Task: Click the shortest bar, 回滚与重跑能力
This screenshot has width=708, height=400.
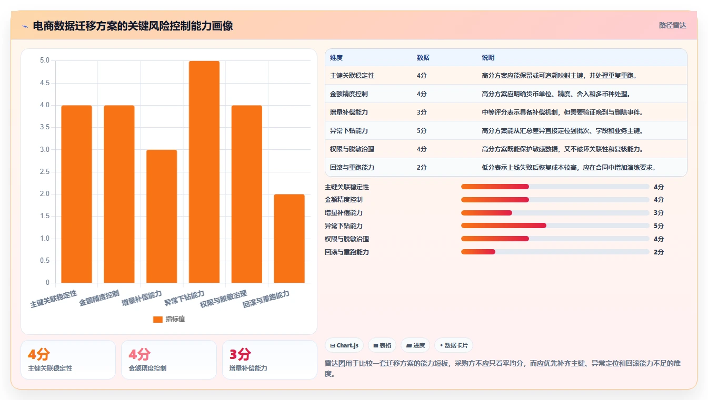Action: 289,239
